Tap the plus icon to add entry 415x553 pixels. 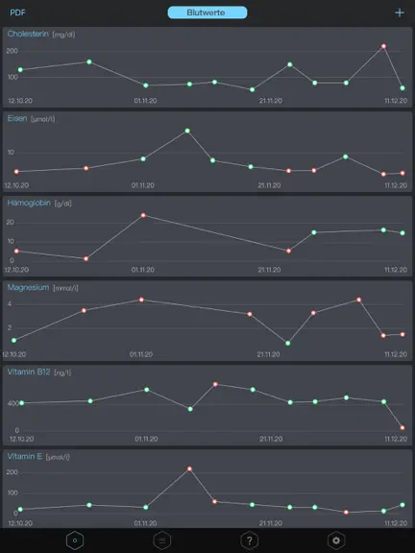click(x=399, y=12)
